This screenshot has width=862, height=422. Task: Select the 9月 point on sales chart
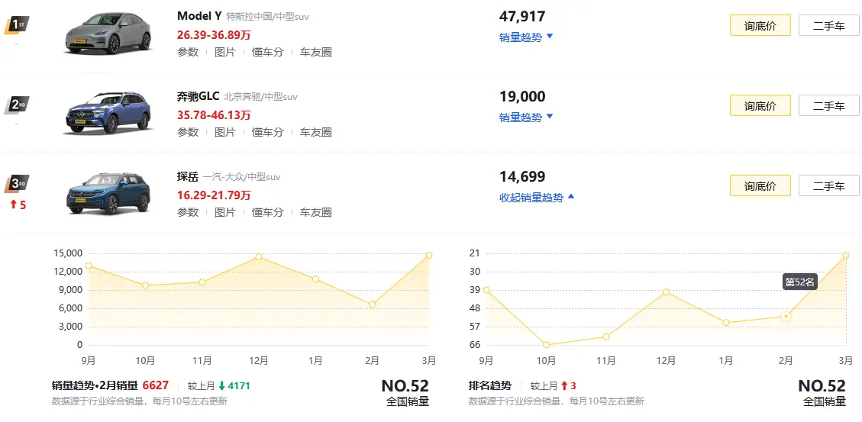[x=89, y=266]
